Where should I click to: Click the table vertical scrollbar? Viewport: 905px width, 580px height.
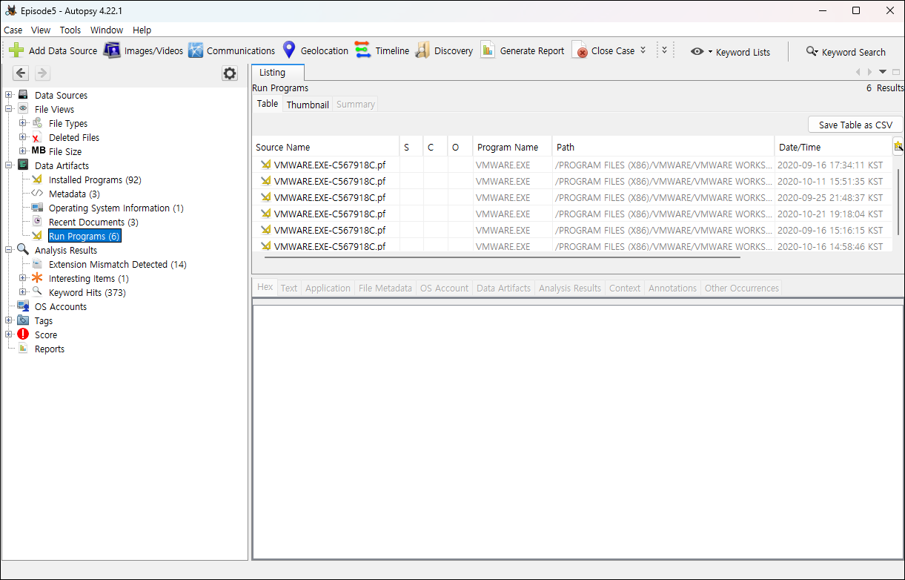[898, 202]
